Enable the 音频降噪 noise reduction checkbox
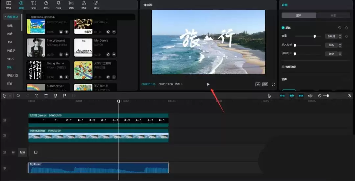 pos(283,67)
